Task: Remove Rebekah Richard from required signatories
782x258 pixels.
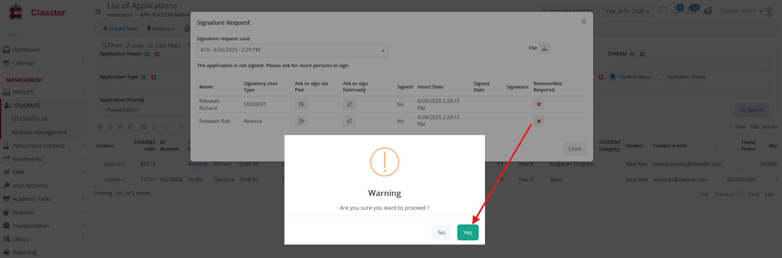Action: point(539,104)
